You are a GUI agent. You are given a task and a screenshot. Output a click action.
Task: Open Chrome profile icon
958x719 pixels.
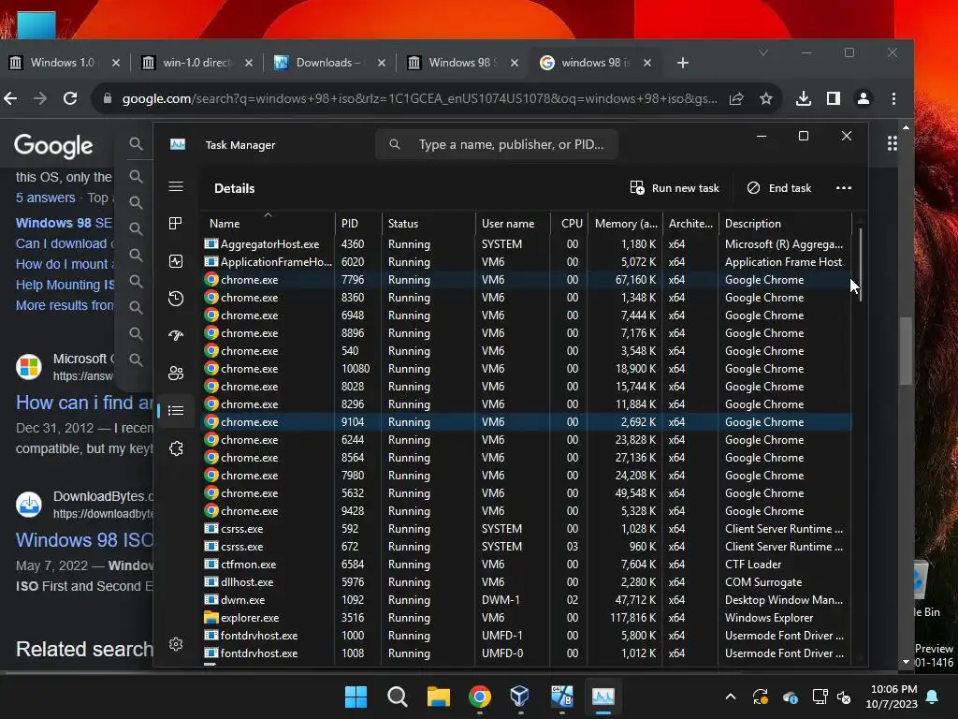[x=864, y=98]
